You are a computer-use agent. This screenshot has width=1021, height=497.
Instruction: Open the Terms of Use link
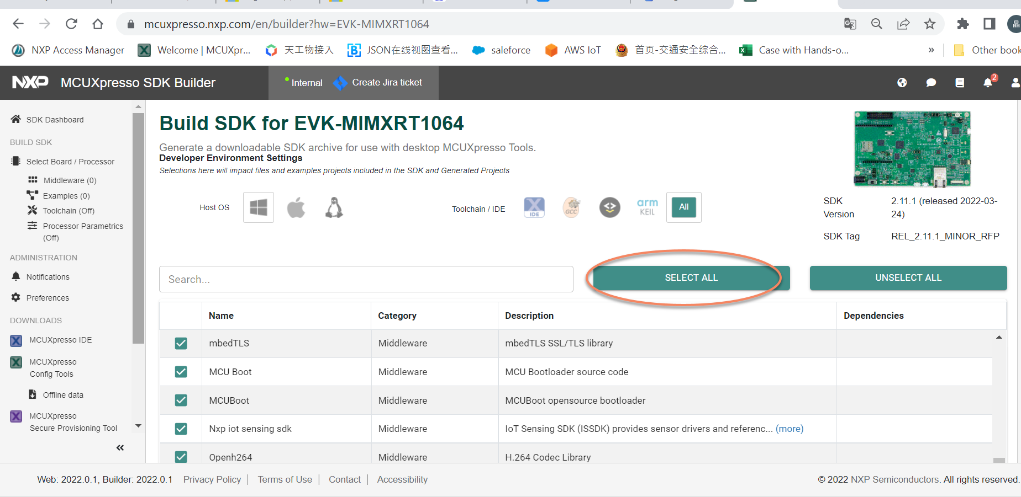[x=285, y=479]
